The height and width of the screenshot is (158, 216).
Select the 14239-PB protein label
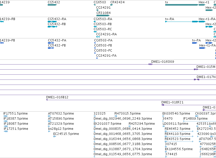7,40
